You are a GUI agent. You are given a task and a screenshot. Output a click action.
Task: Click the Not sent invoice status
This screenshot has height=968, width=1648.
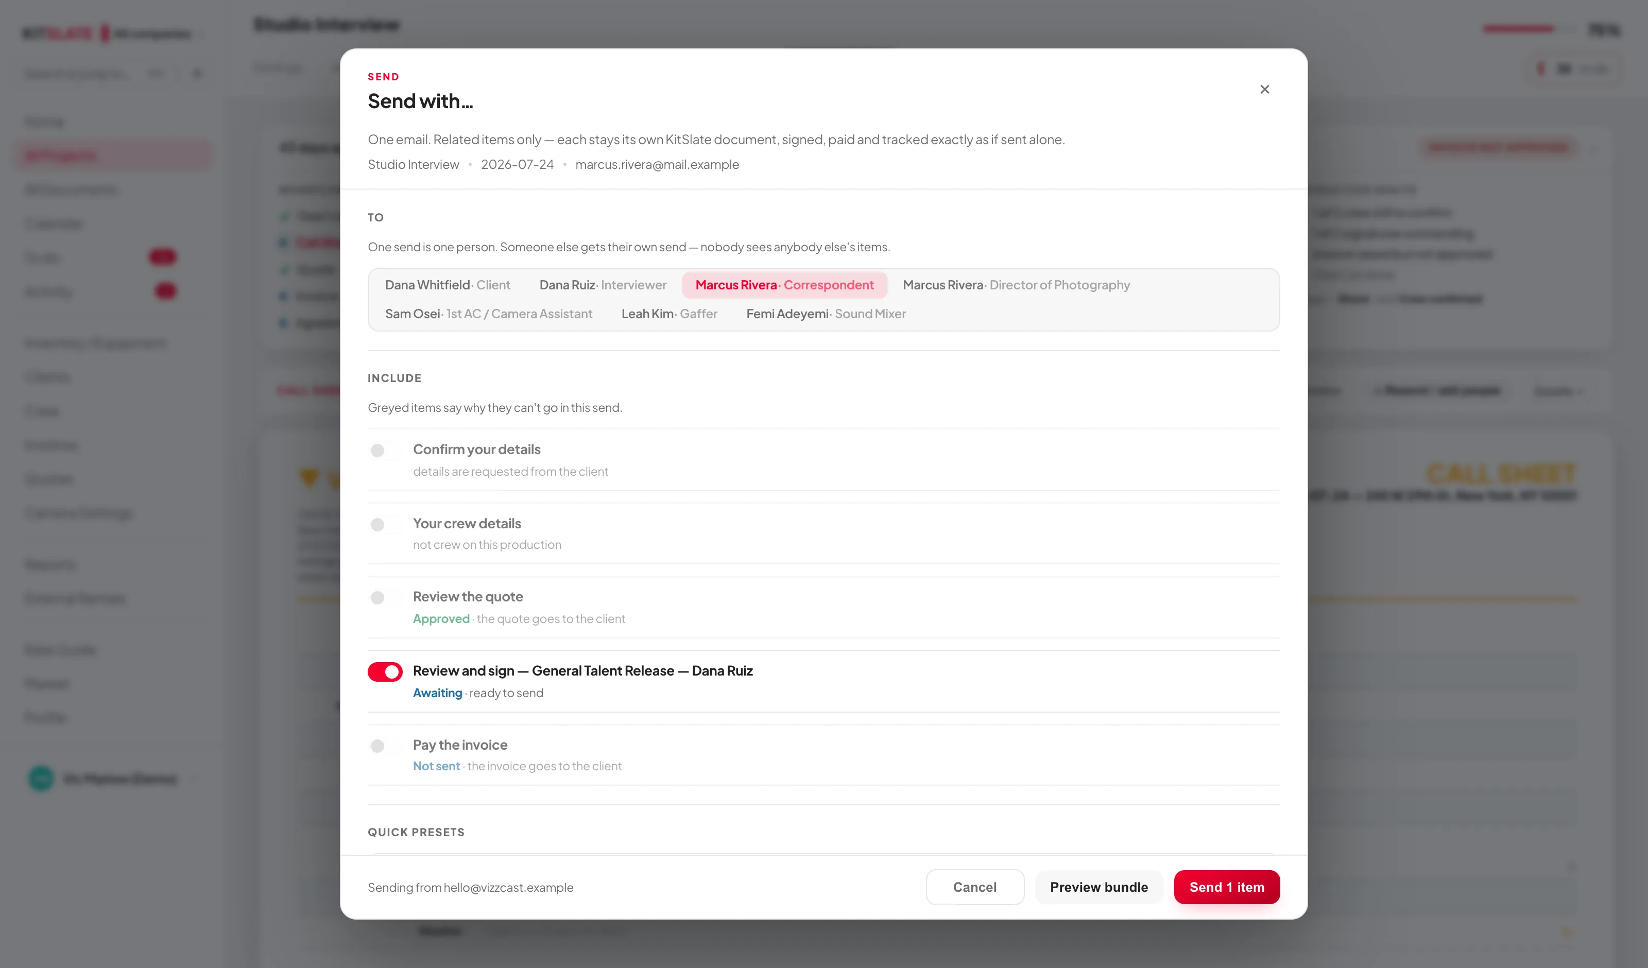tap(436, 766)
